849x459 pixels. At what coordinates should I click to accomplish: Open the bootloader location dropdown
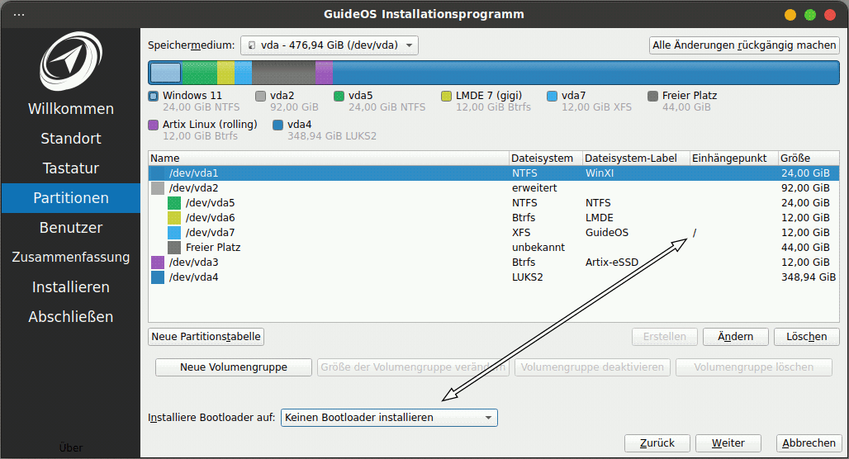[389, 418]
